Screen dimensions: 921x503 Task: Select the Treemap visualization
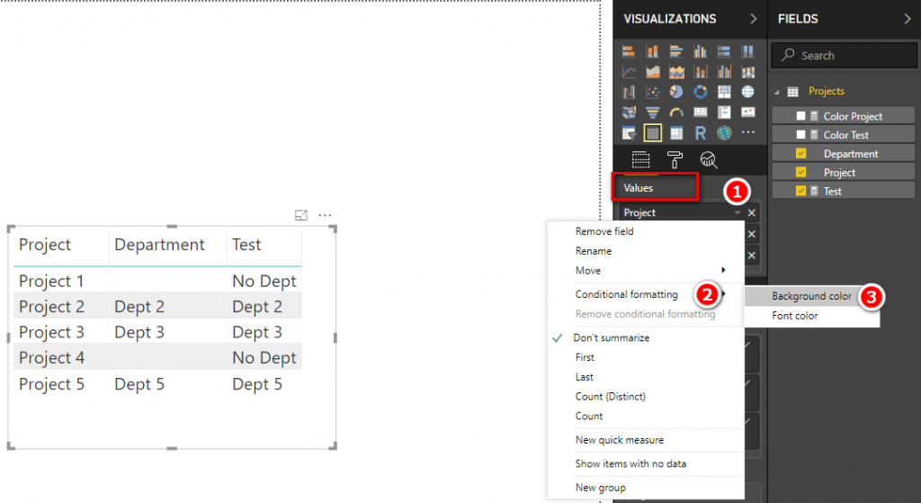[x=724, y=92]
